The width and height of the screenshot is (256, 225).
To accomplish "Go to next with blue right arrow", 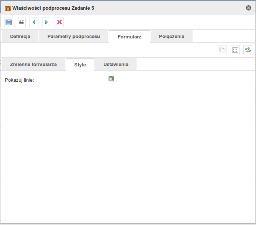I will pyautogui.click(x=47, y=22).
